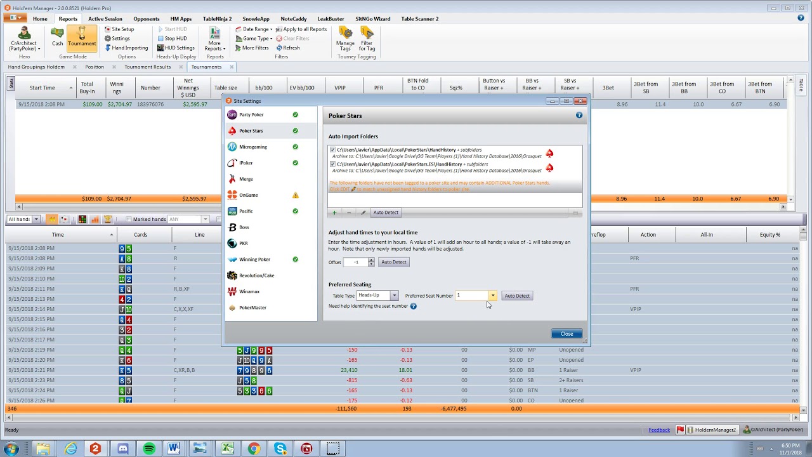Screen dimensions: 812x457
Task: Open the CrArchitect hero selection dropdown
Action: point(24,39)
